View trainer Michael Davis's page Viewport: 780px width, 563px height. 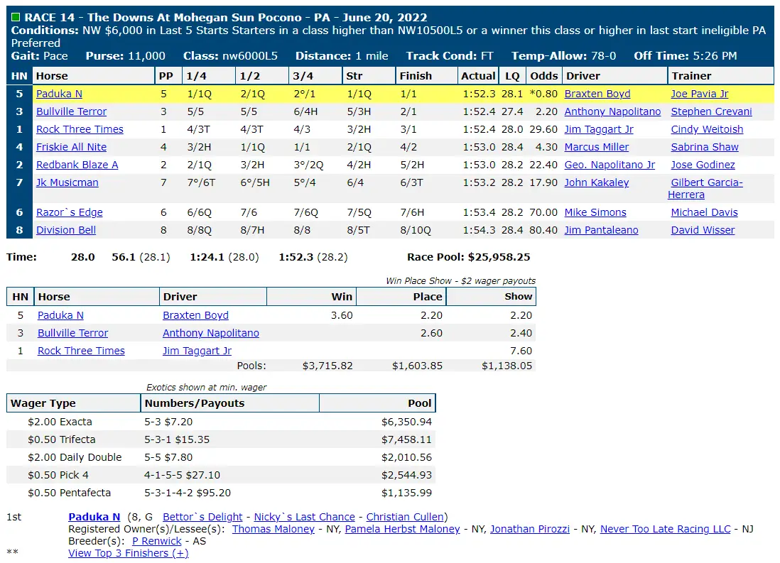(x=705, y=212)
